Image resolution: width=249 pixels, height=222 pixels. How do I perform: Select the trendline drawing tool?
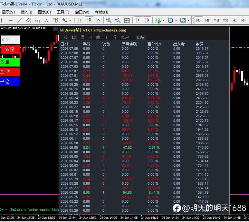[20, 21]
